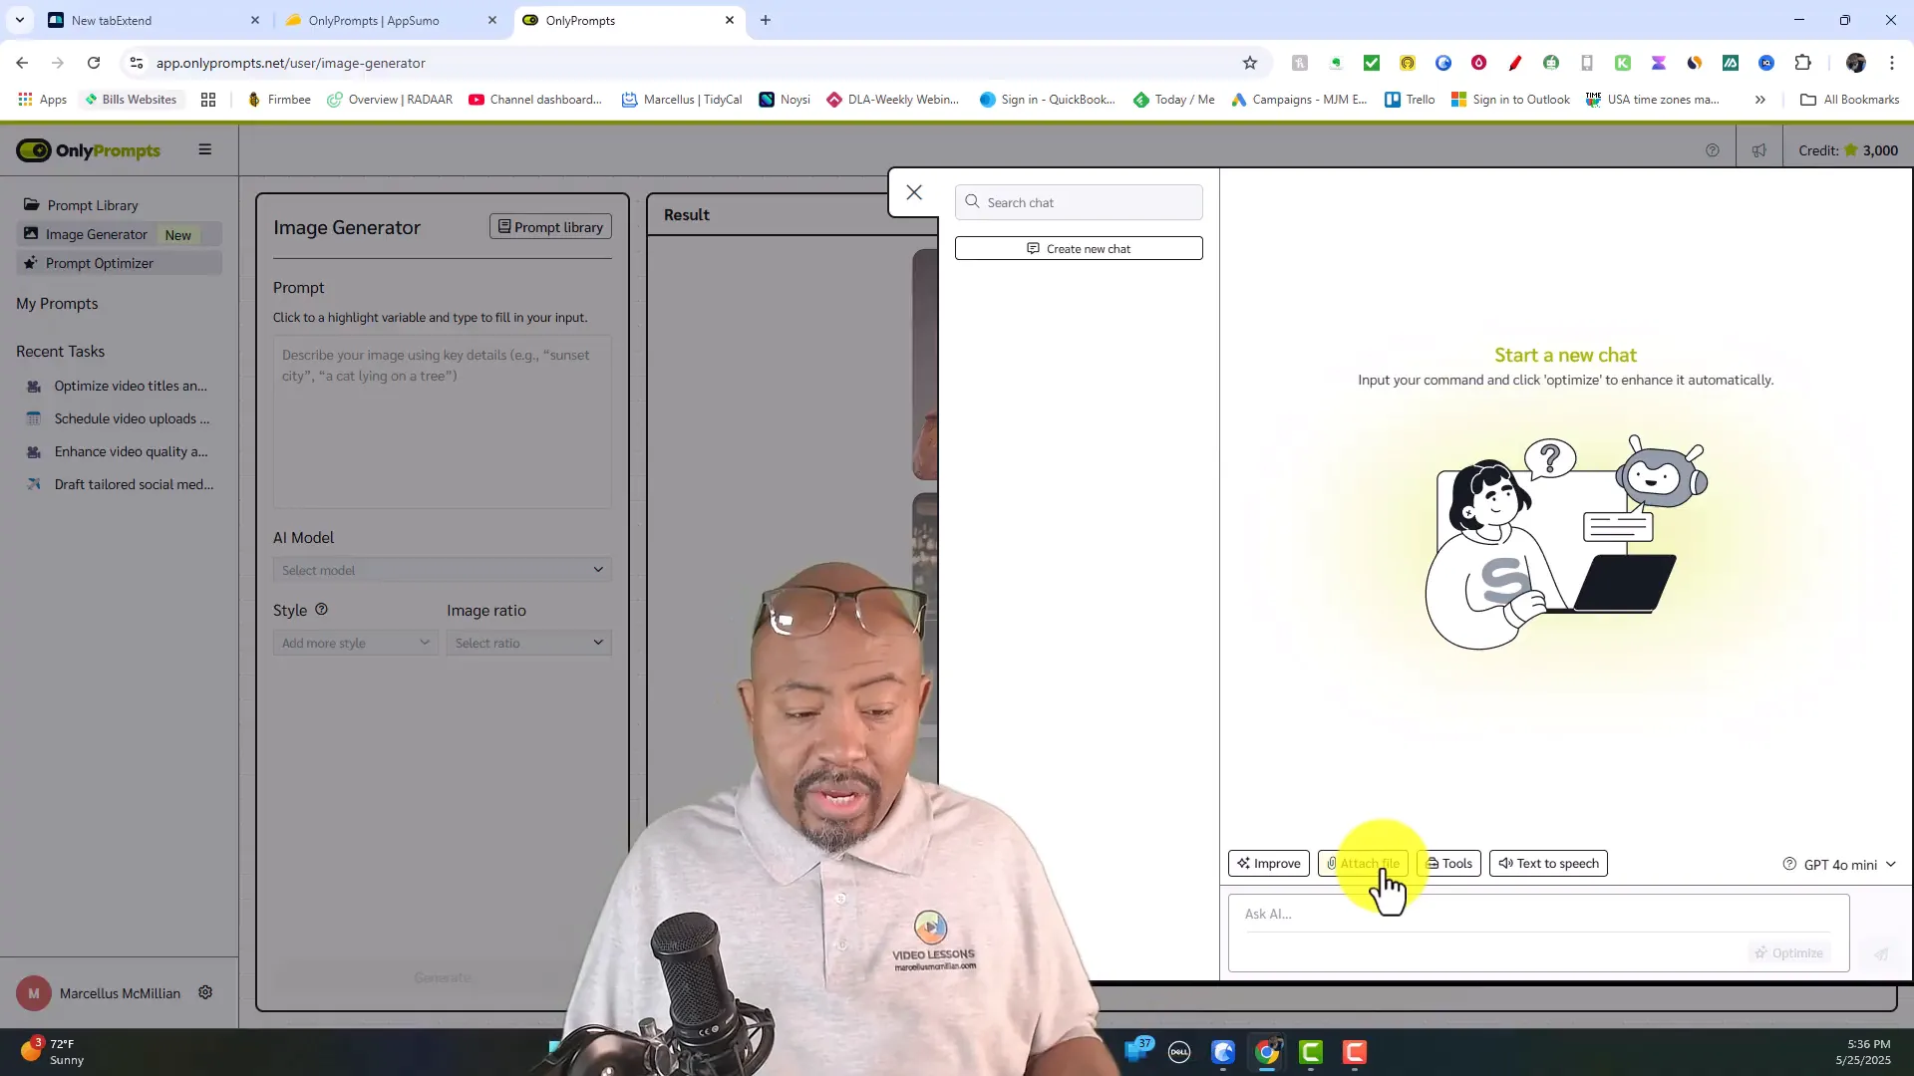The height and width of the screenshot is (1076, 1914).
Task: Click the announcements megaphone icon
Action: click(x=1758, y=150)
